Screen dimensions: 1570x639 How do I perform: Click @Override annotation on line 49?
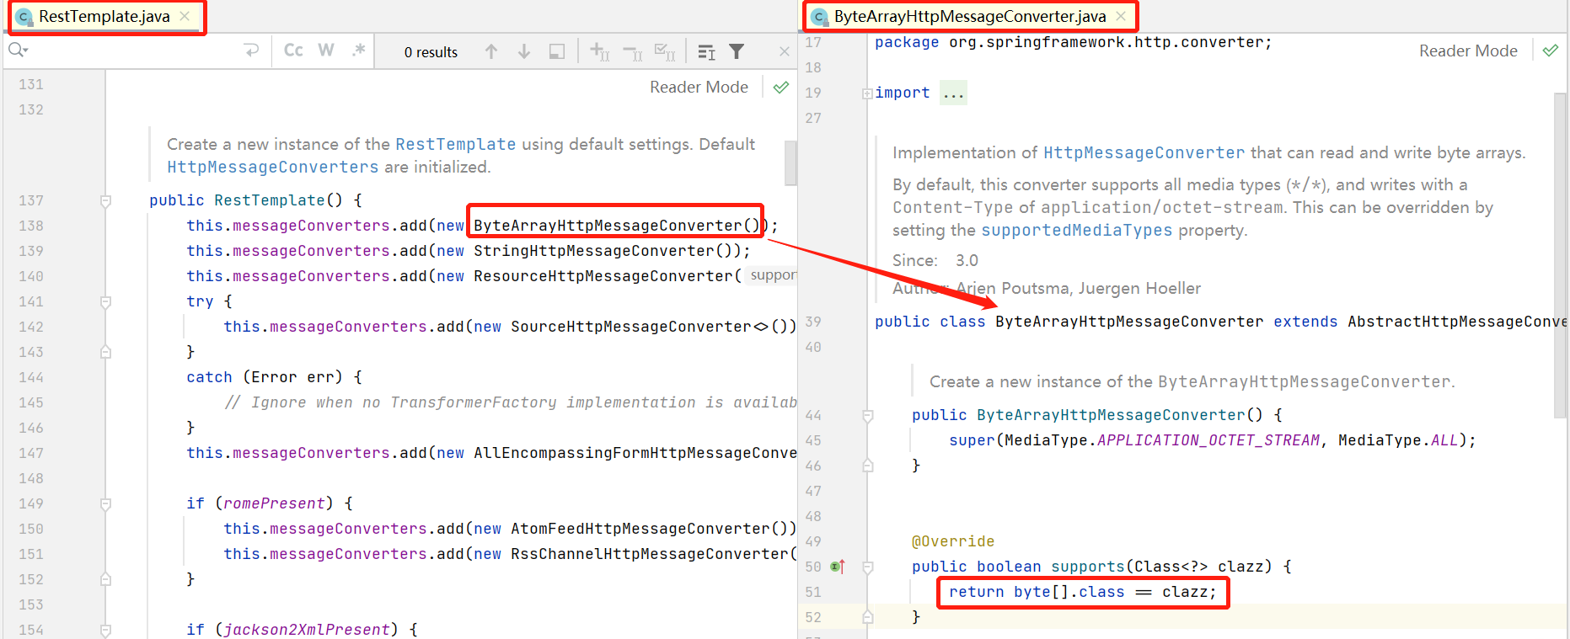point(953,541)
